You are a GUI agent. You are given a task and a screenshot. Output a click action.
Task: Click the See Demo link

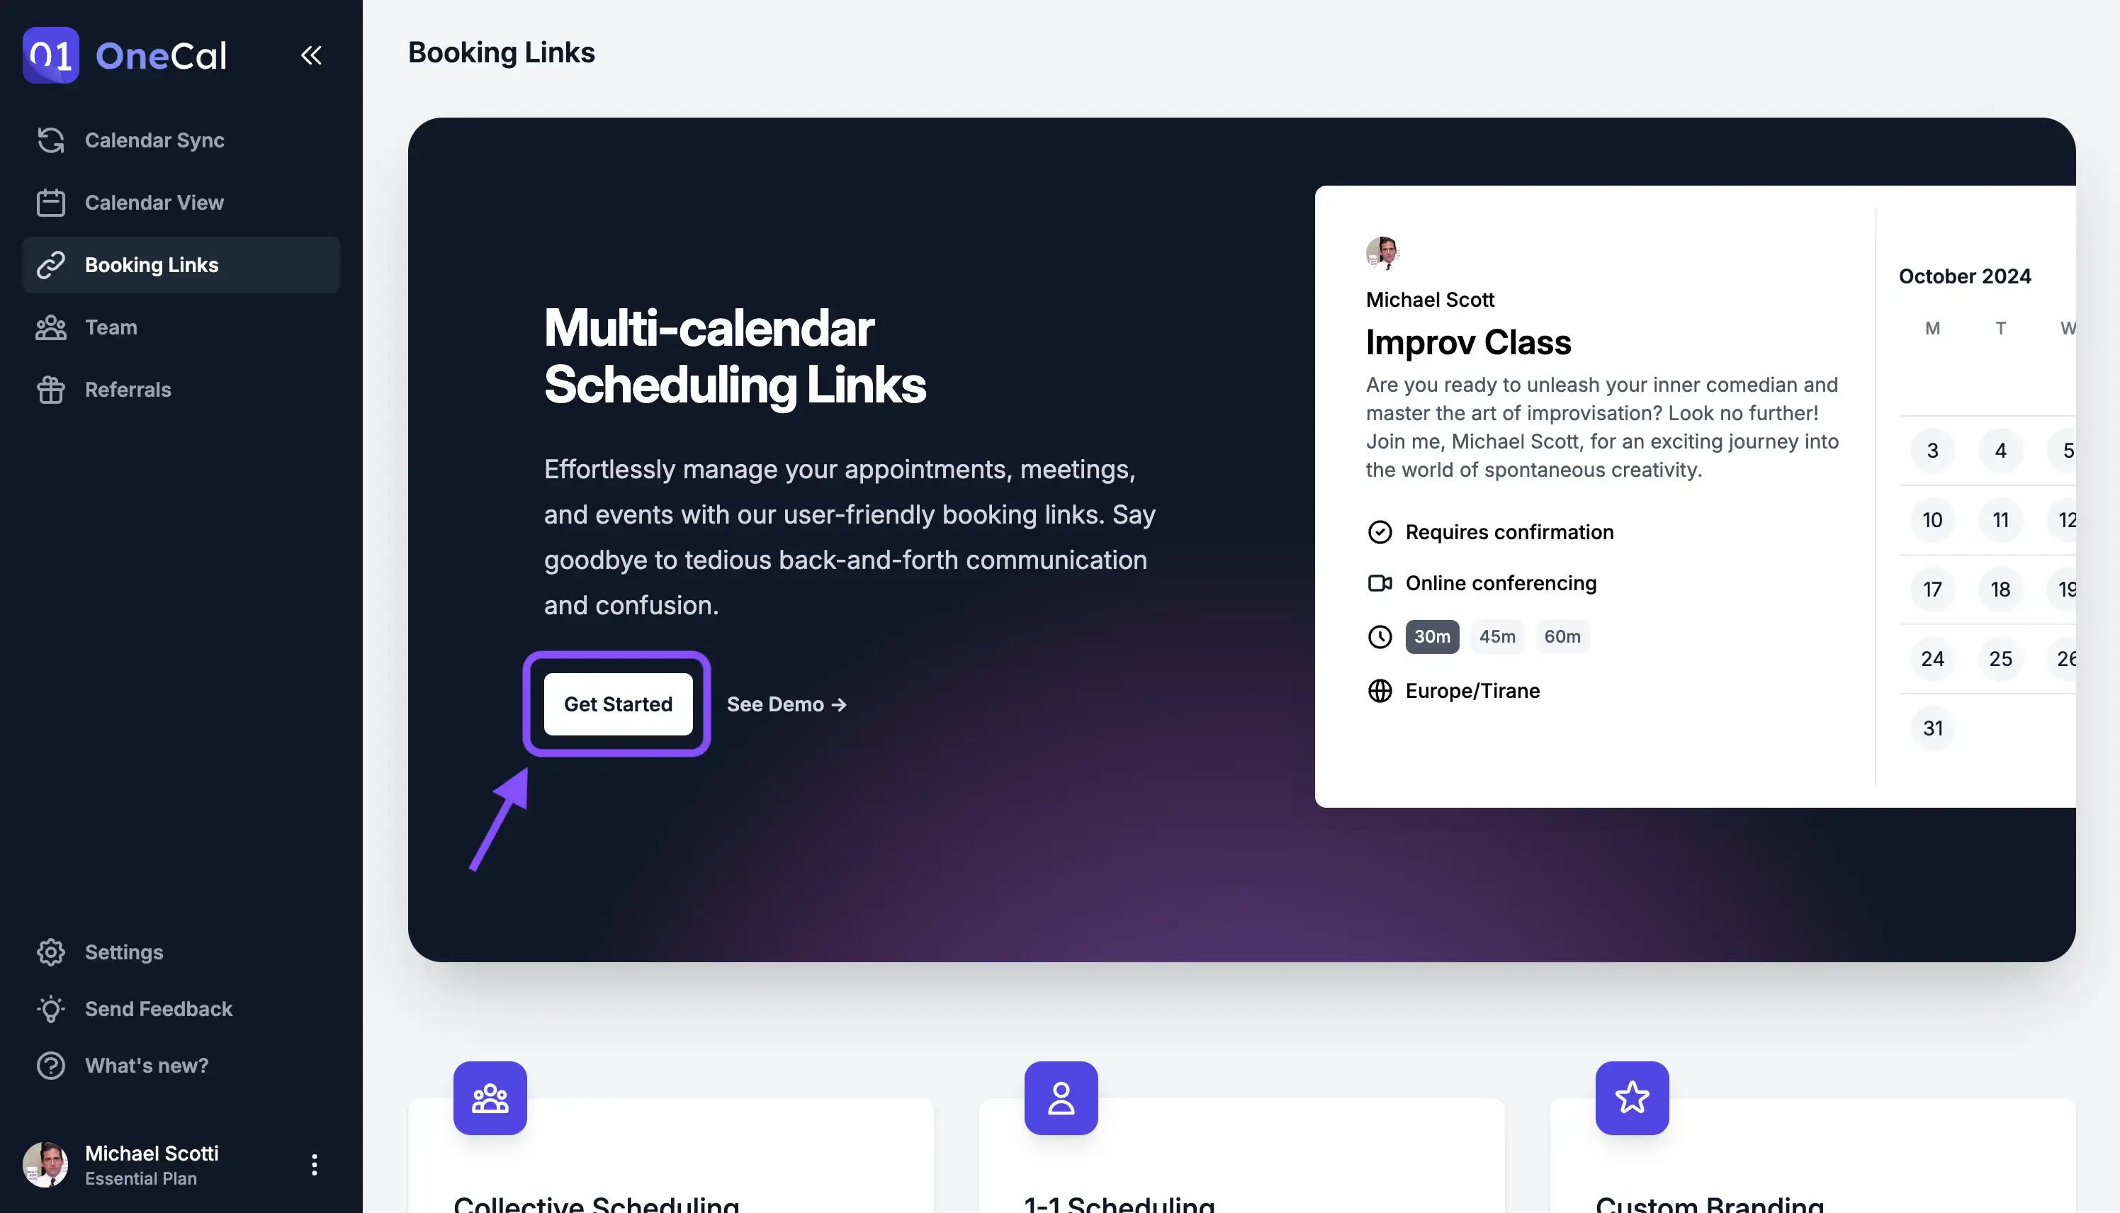786,704
